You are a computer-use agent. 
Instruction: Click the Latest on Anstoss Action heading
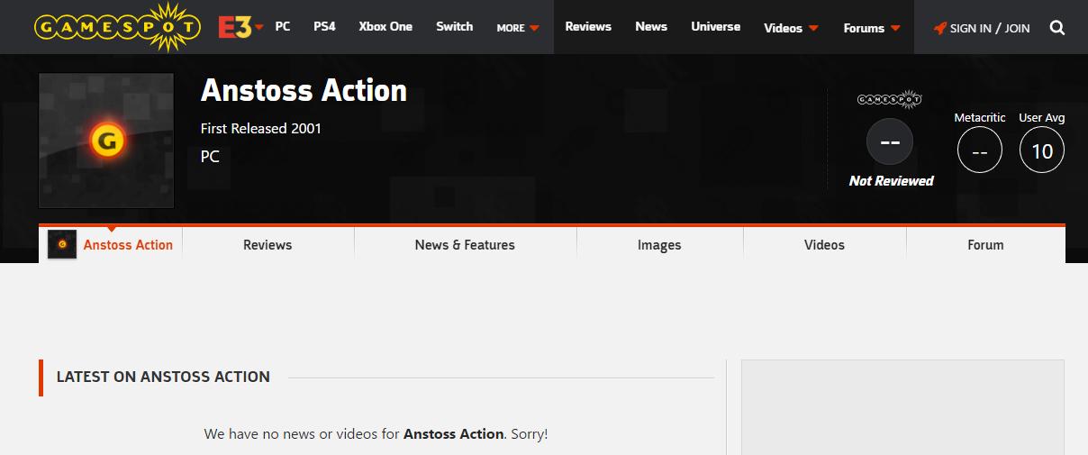tap(163, 377)
